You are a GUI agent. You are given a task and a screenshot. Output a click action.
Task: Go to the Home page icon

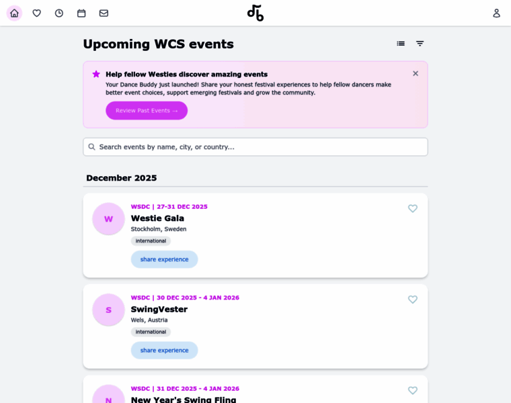[x=14, y=13]
